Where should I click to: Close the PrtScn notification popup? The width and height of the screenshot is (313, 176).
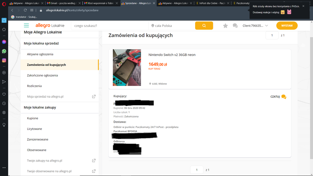pyautogui.click(x=303, y=6)
